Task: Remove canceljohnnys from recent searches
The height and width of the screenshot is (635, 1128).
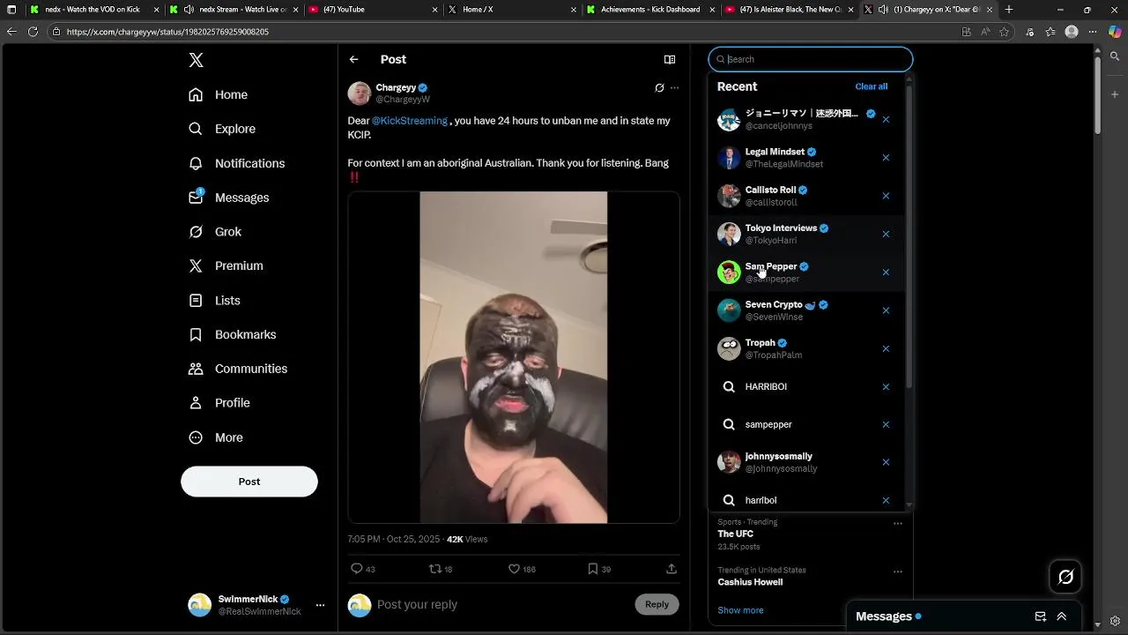Action: point(886,119)
